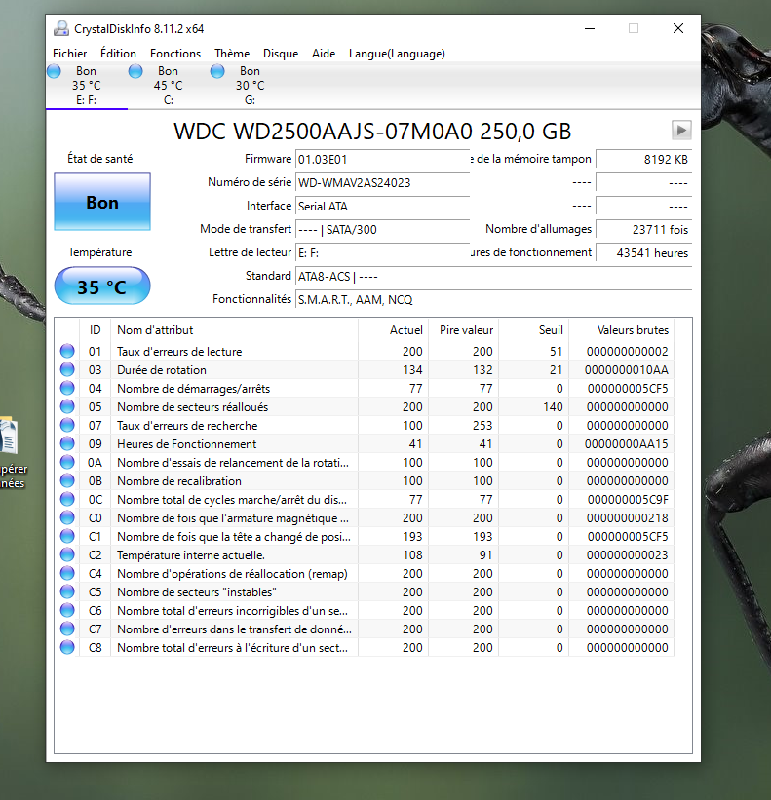771x800 pixels.
Task: Click status icon for attribute C1
Action: [x=67, y=536]
